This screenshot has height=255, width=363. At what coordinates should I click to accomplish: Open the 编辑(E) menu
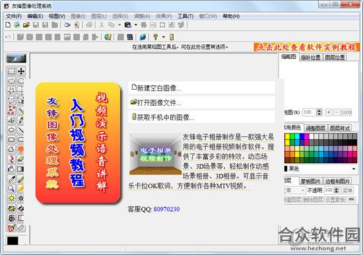pyautogui.click(x=35, y=17)
